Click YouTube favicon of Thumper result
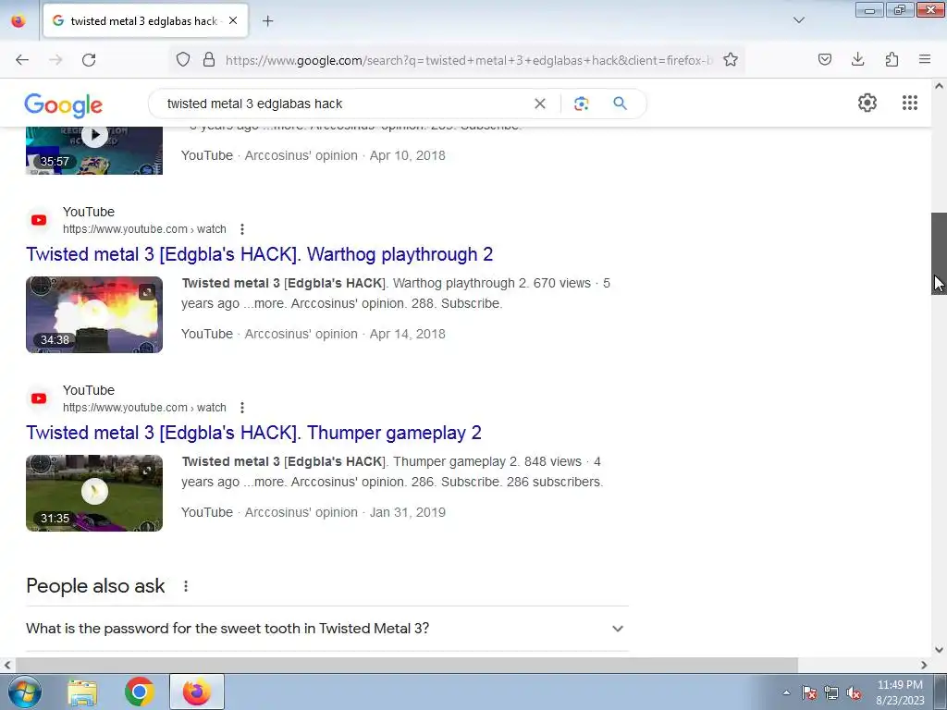 (x=39, y=398)
